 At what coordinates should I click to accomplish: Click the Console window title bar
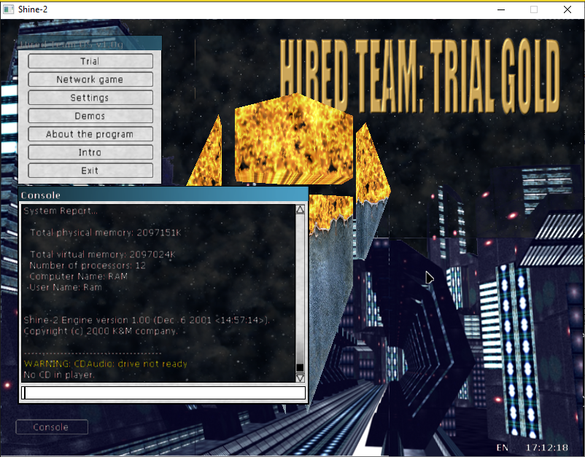pyautogui.click(x=163, y=195)
